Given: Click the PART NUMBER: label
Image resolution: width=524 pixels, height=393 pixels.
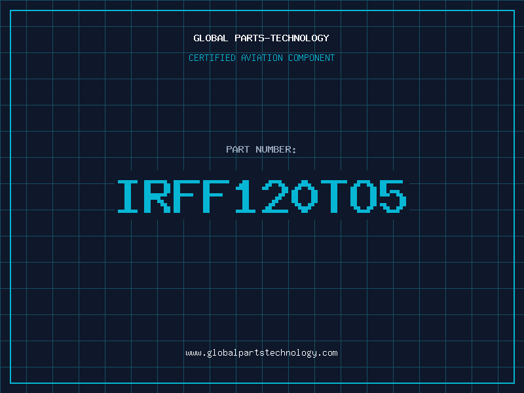Looking at the screenshot, I should tap(261, 149).
